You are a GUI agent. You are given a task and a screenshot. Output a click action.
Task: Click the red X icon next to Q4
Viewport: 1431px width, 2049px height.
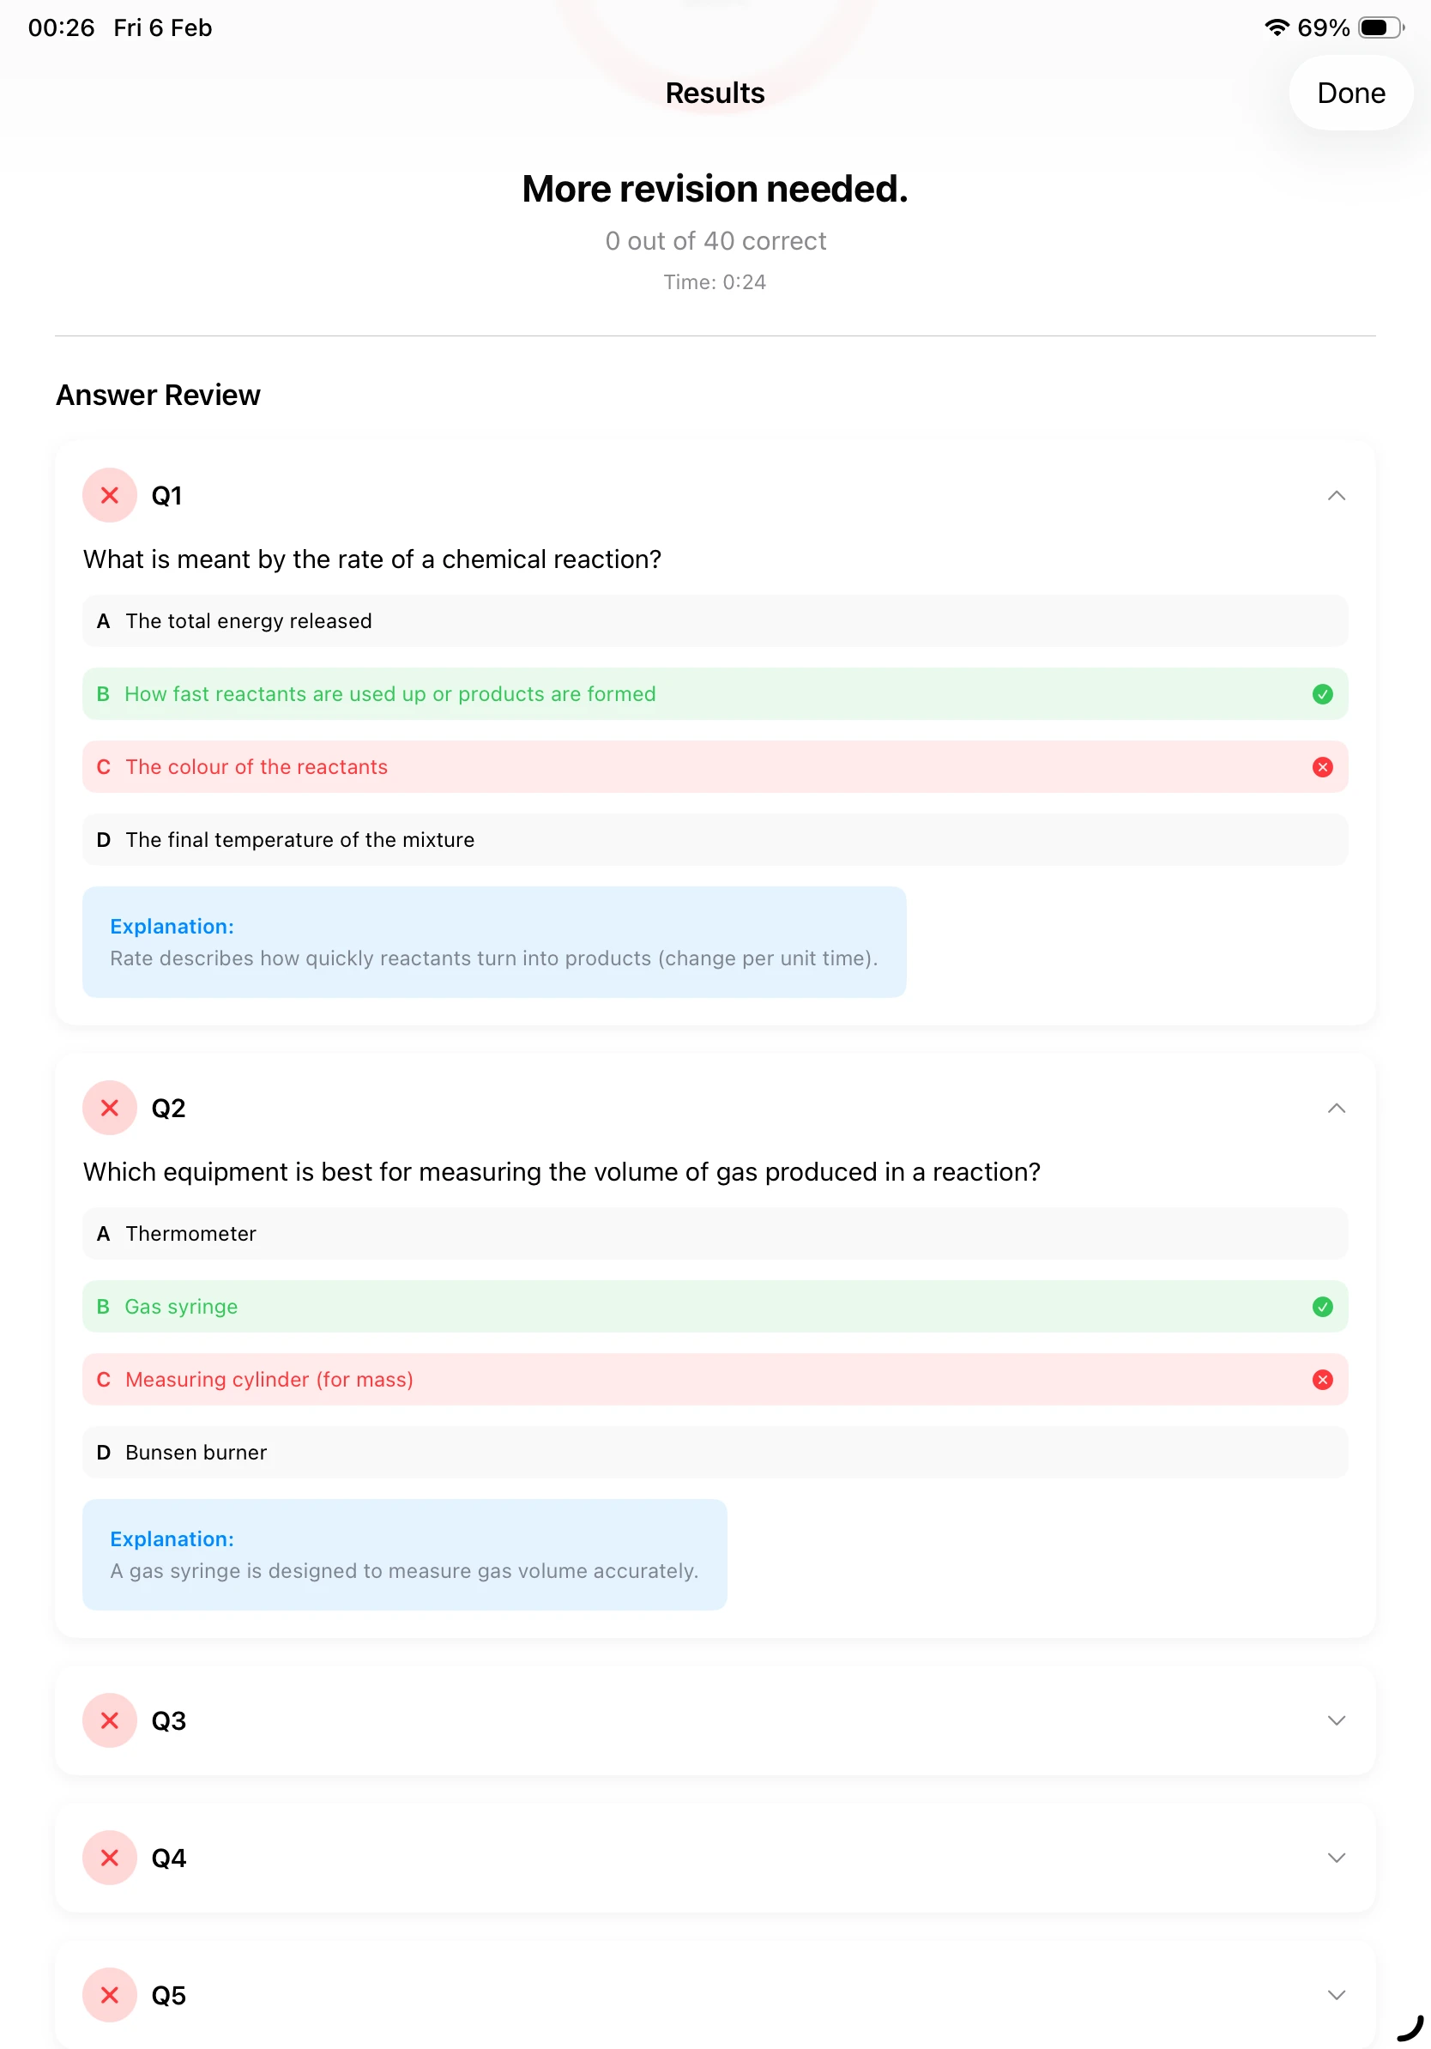(x=109, y=1858)
